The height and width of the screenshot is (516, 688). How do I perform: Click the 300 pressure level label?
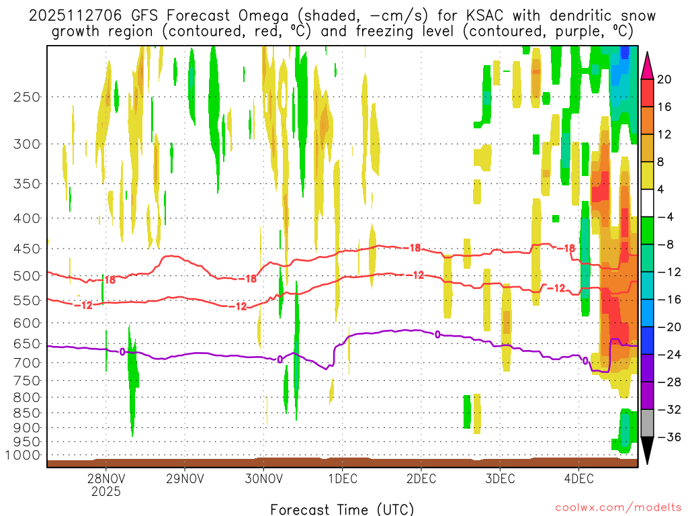[x=27, y=144]
